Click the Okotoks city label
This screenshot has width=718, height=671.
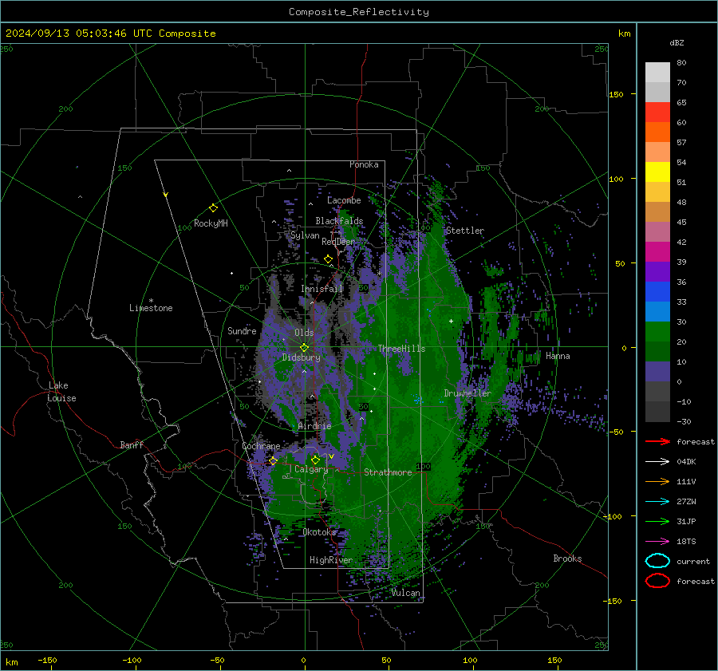click(x=319, y=531)
